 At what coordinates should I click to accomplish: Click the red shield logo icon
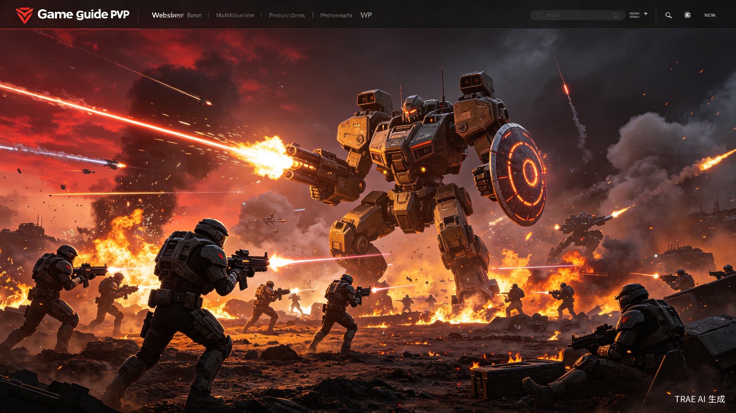click(x=24, y=15)
